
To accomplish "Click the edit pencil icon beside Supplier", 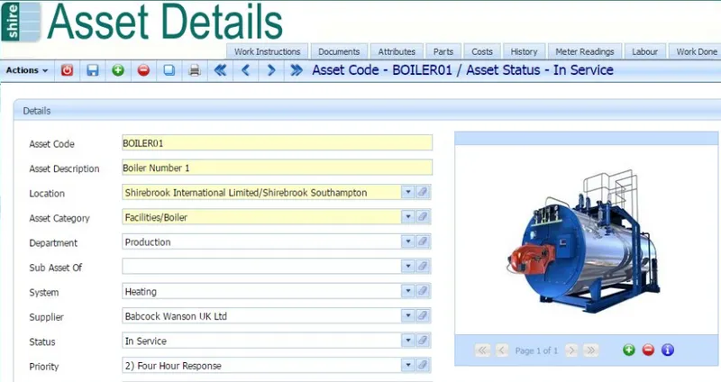I will click(x=423, y=316).
